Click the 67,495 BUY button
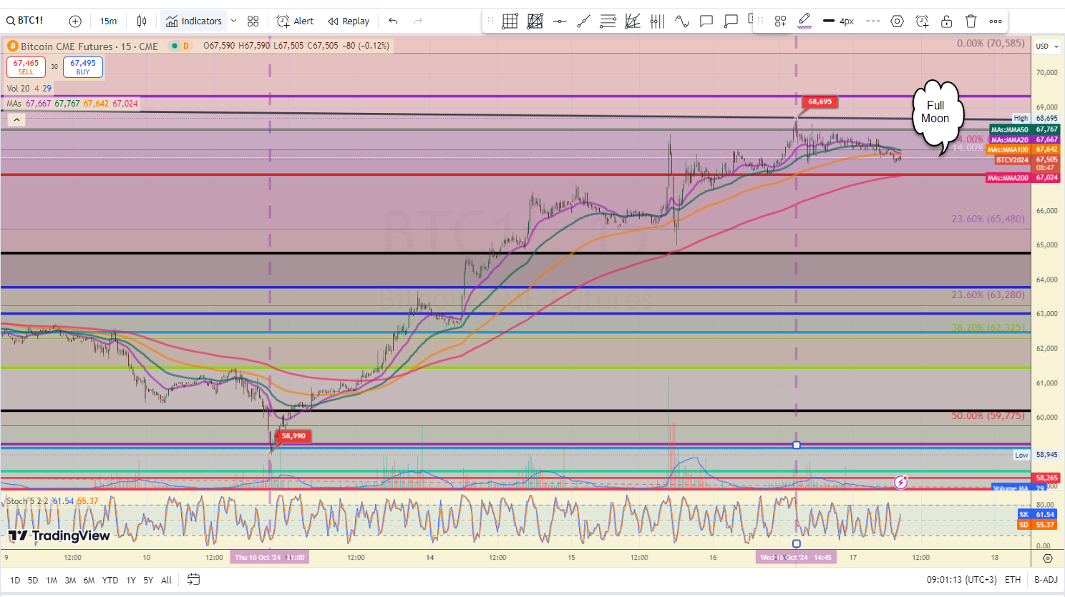 [x=83, y=67]
